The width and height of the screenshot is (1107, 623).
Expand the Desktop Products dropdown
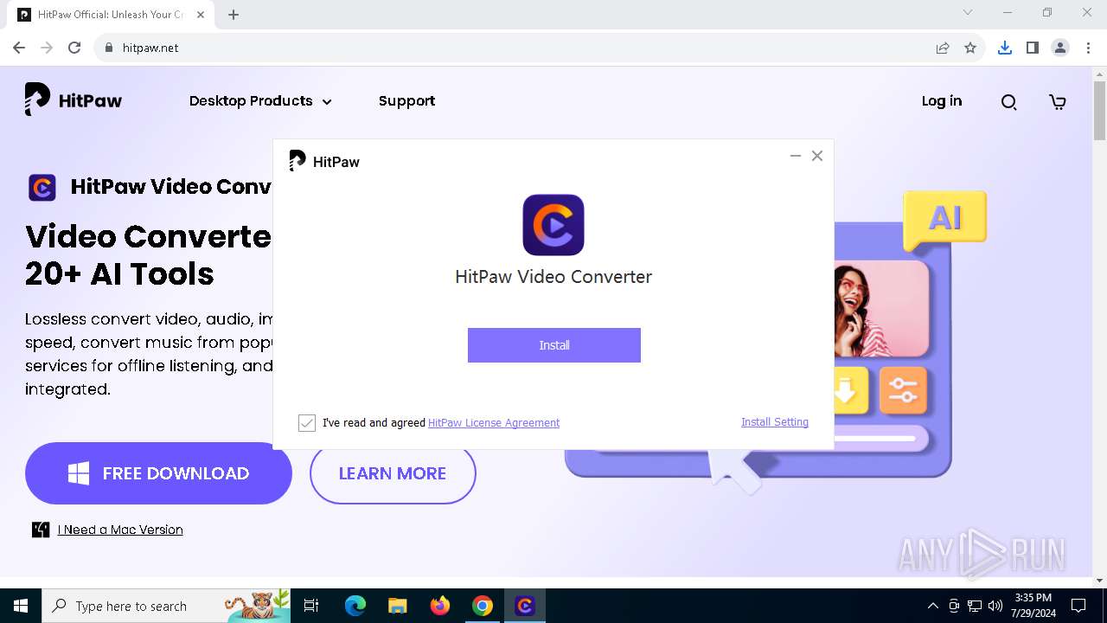click(x=260, y=101)
